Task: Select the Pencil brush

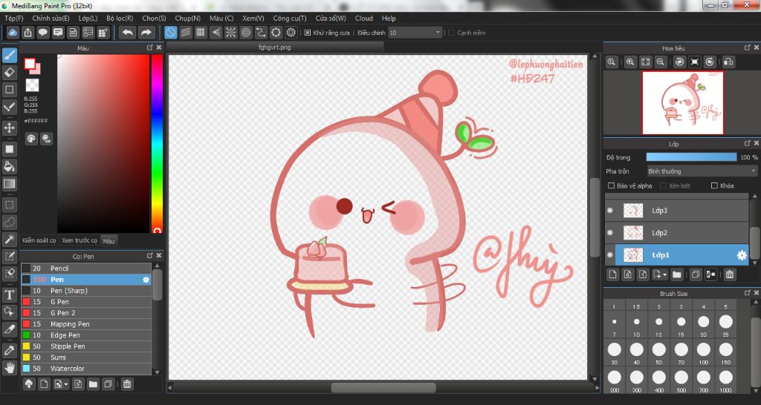Action: (86, 269)
